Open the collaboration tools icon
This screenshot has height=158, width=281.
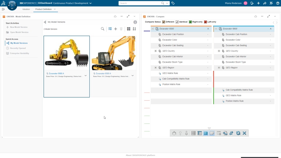[x=271, y=3]
